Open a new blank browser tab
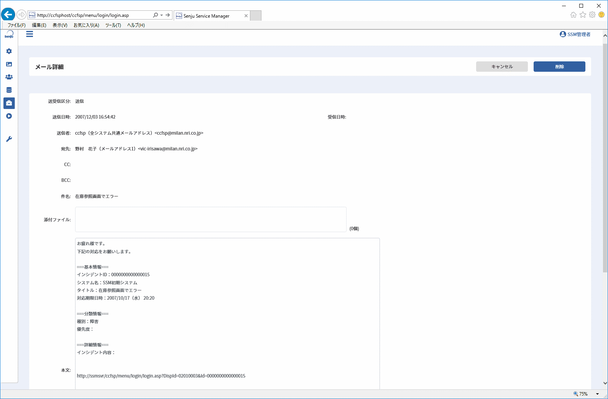The image size is (608, 399). [x=256, y=16]
